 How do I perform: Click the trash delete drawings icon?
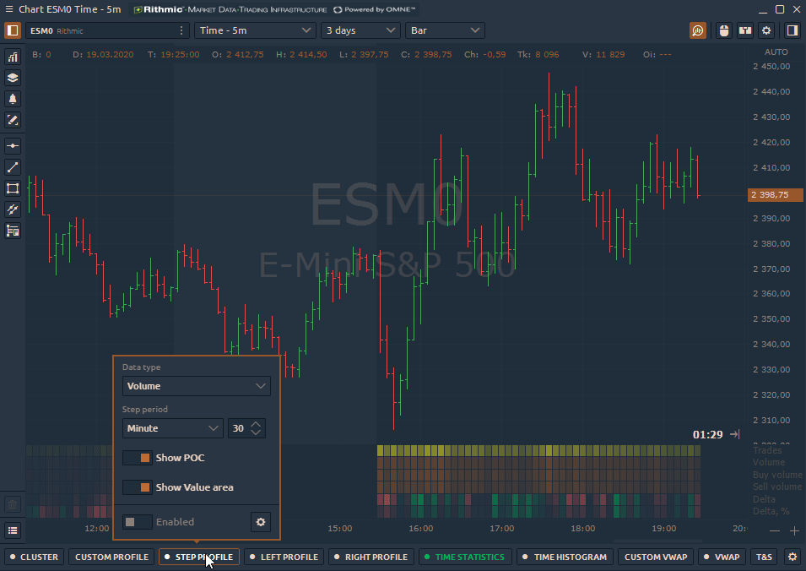[13, 504]
